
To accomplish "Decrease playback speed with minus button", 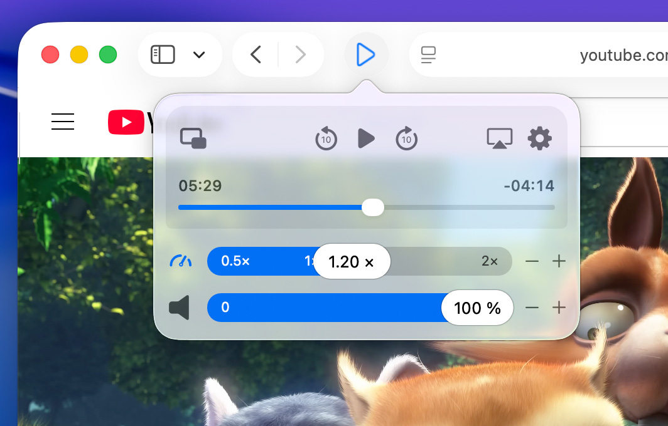I will click(x=532, y=261).
